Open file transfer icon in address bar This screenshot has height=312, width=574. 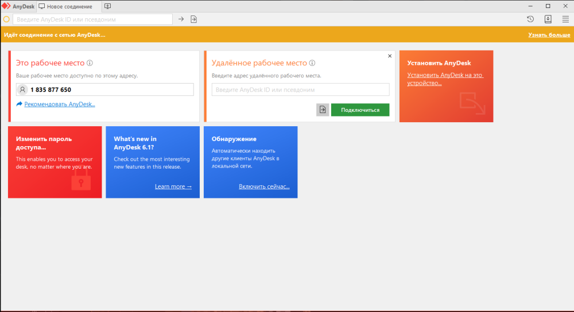[x=193, y=19]
